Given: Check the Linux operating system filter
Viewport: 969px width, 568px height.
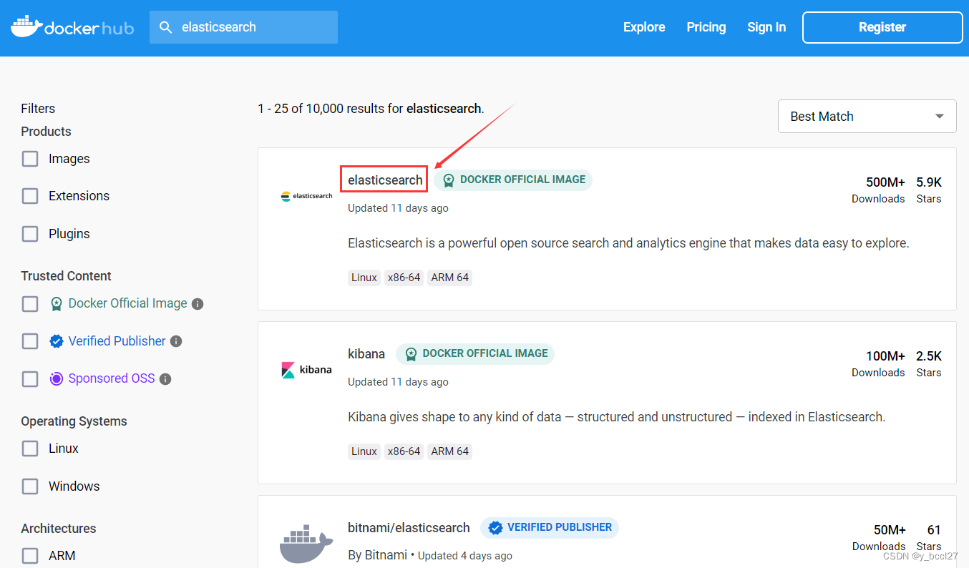Looking at the screenshot, I should tap(29, 448).
